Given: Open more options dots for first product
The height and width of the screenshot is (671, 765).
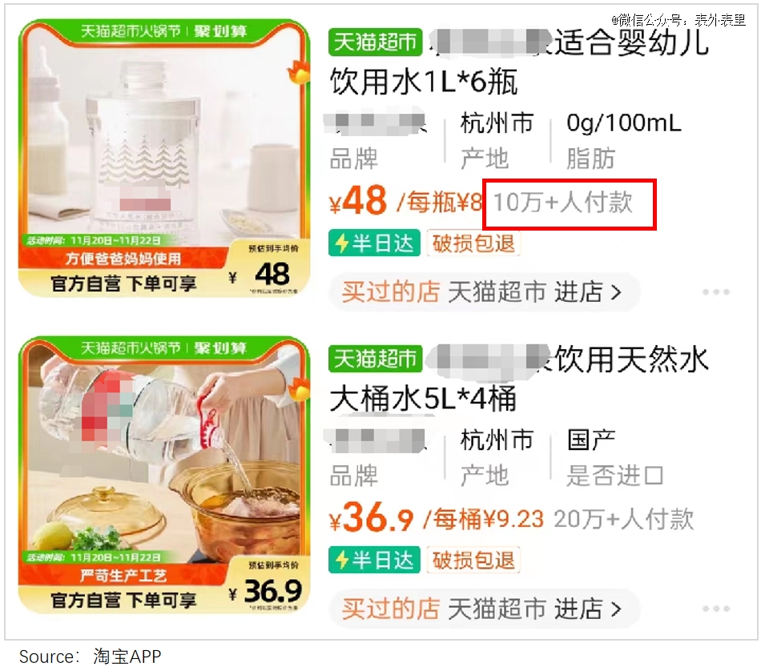Looking at the screenshot, I should click(715, 292).
